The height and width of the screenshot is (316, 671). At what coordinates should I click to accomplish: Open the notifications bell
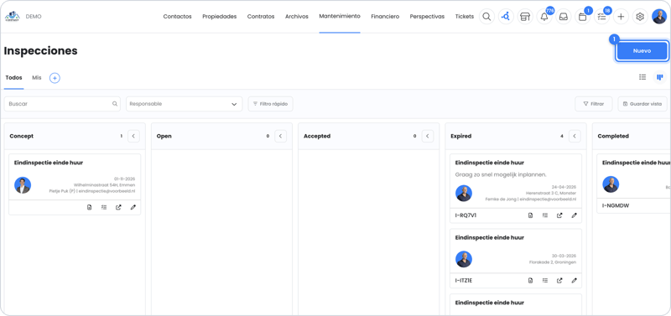point(544,17)
